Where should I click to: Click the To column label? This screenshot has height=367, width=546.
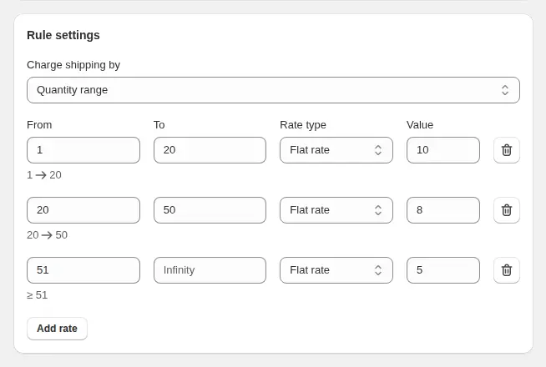[x=159, y=125]
